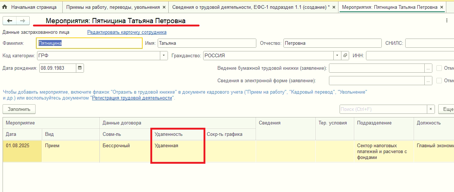The height and width of the screenshot is (192, 454).
Task: Click the СНИЛС input field
Action: click(x=429, y=43)
